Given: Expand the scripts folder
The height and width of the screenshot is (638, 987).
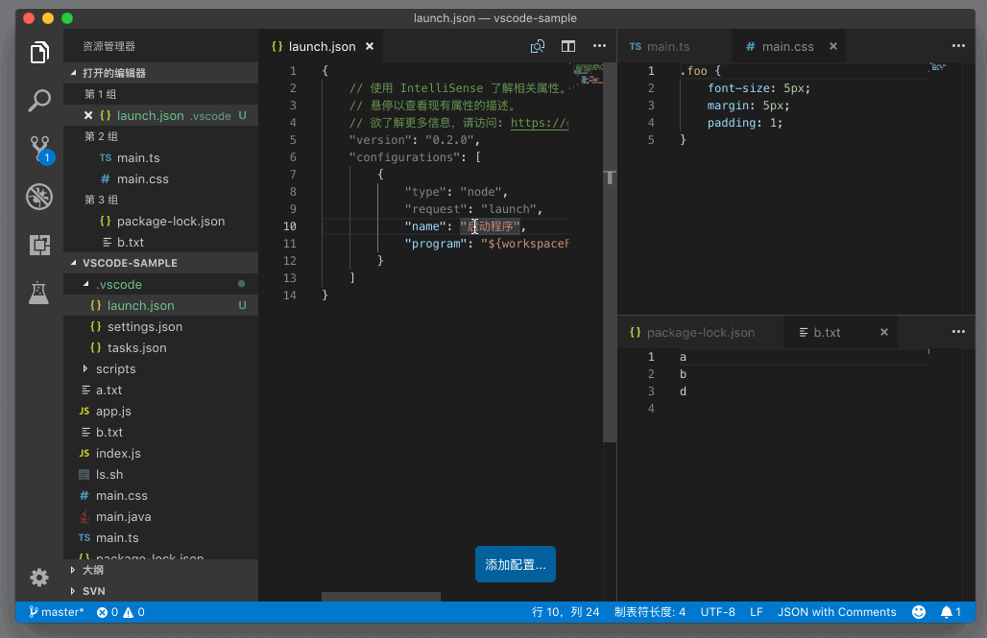Looking at the screenshot, I should coord(115,368).
